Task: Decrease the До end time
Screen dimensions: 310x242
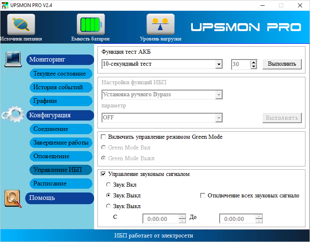Action: click(259, 221)
